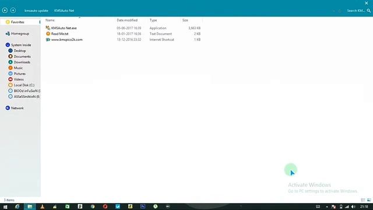Open Photoshop from the taskbar
Screen dimensions: 373x210
pyautogui.click(x=143, y=206)
